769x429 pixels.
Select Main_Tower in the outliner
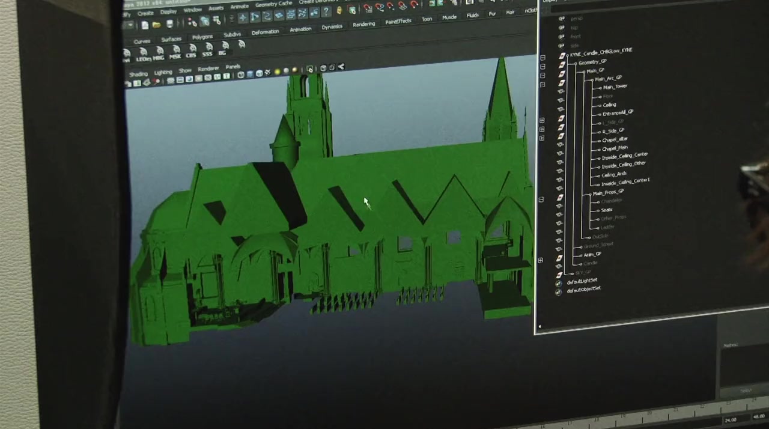pyautogui.click(x=615, y=87)
